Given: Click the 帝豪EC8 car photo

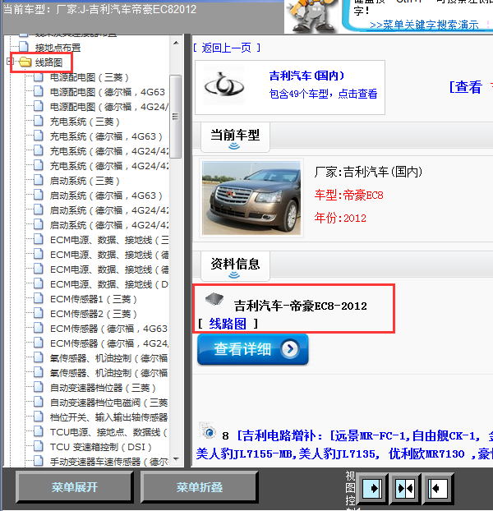Looking at the screenshot, I should [x=251, y=198].
